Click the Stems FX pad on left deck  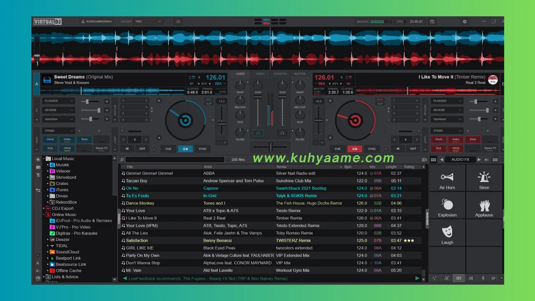click(102, 148)
